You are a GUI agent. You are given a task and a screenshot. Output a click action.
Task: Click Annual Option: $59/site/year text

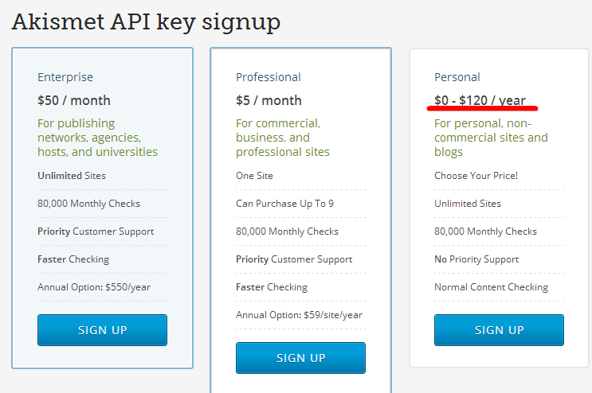(x=299, y=315)
